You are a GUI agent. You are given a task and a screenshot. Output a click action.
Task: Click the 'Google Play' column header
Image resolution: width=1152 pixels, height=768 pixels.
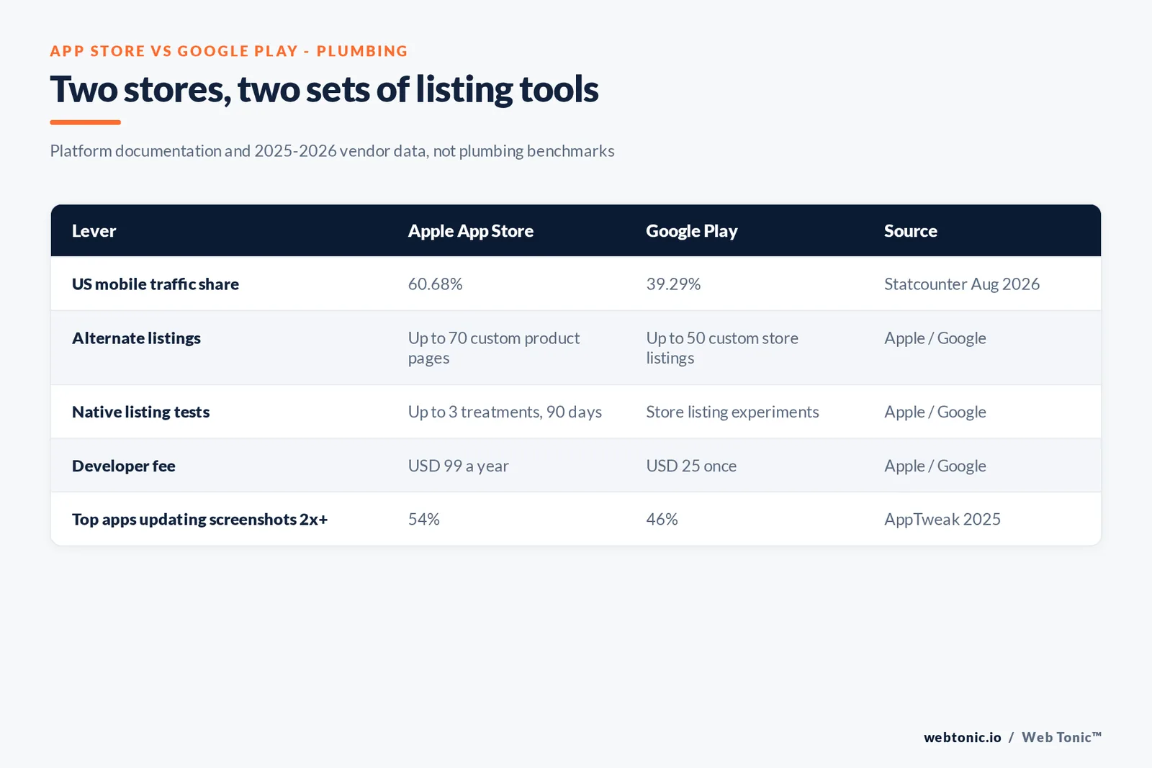[x=692, y=231]
